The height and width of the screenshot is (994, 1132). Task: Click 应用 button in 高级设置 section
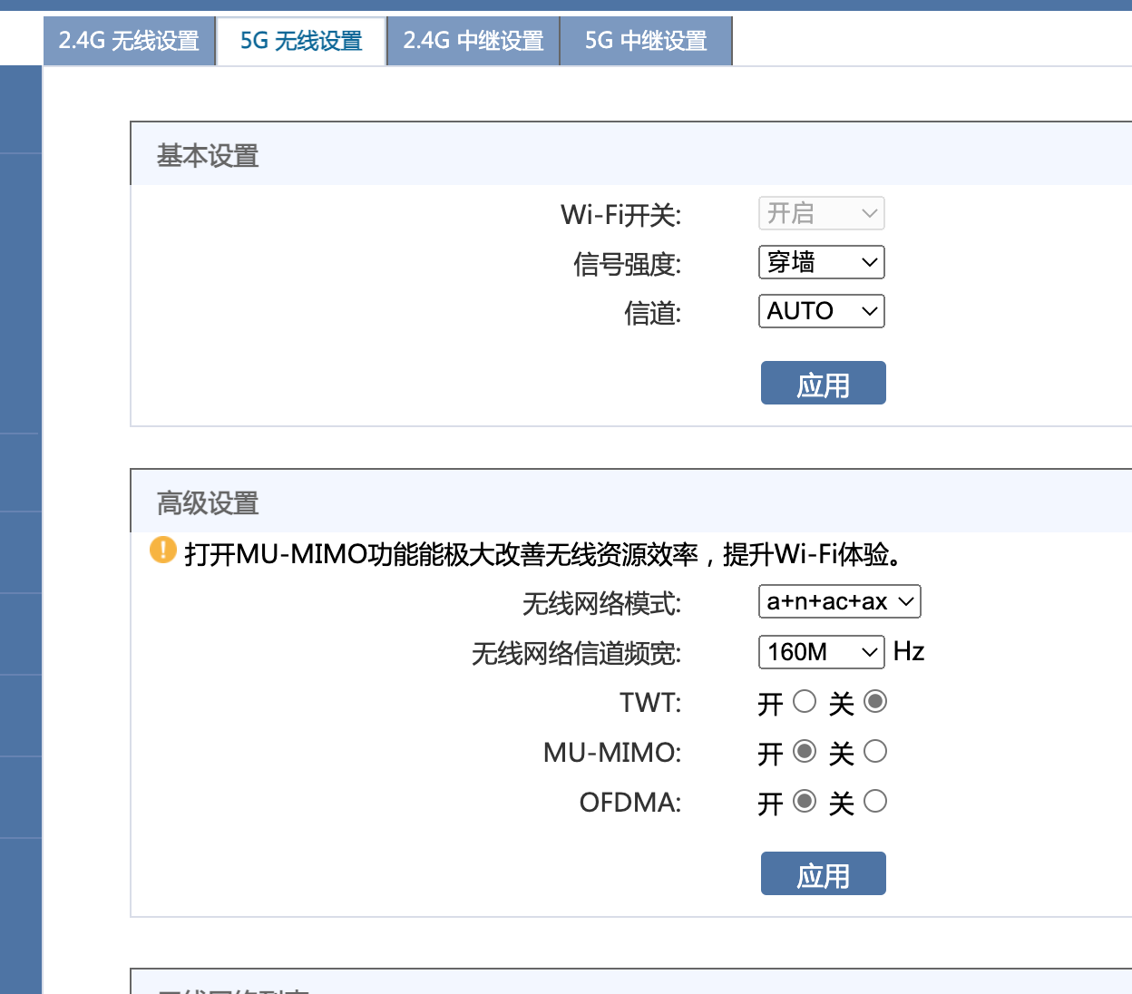click(x=823, y=874)
